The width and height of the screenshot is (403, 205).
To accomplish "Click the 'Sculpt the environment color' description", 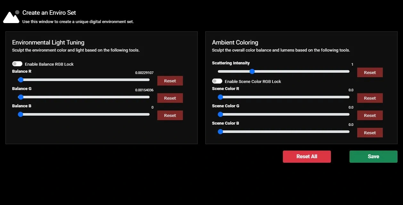I will click(76, 50).
